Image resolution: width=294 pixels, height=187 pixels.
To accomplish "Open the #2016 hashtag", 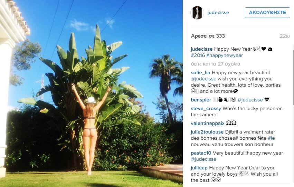I will click(x=198, y=56).
